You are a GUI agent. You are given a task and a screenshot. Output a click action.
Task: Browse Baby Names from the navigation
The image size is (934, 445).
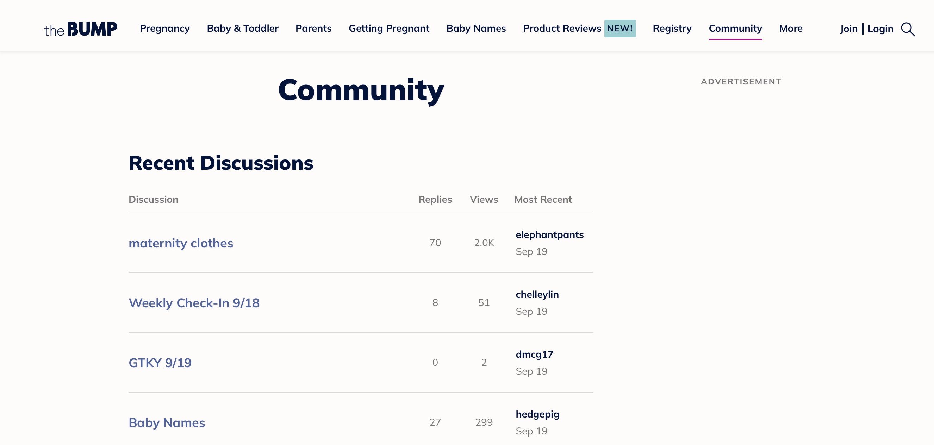tap(476, 28)
